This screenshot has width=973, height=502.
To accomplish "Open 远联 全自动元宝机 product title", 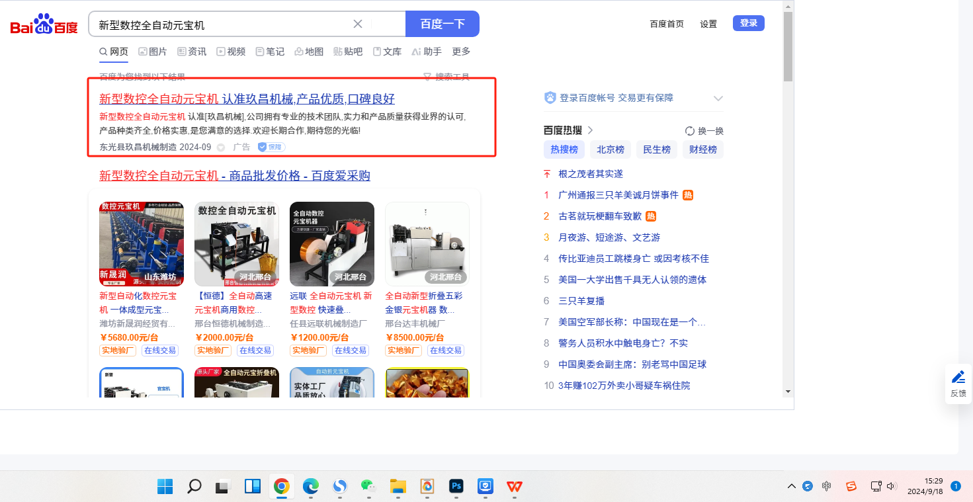I will 331,303.
